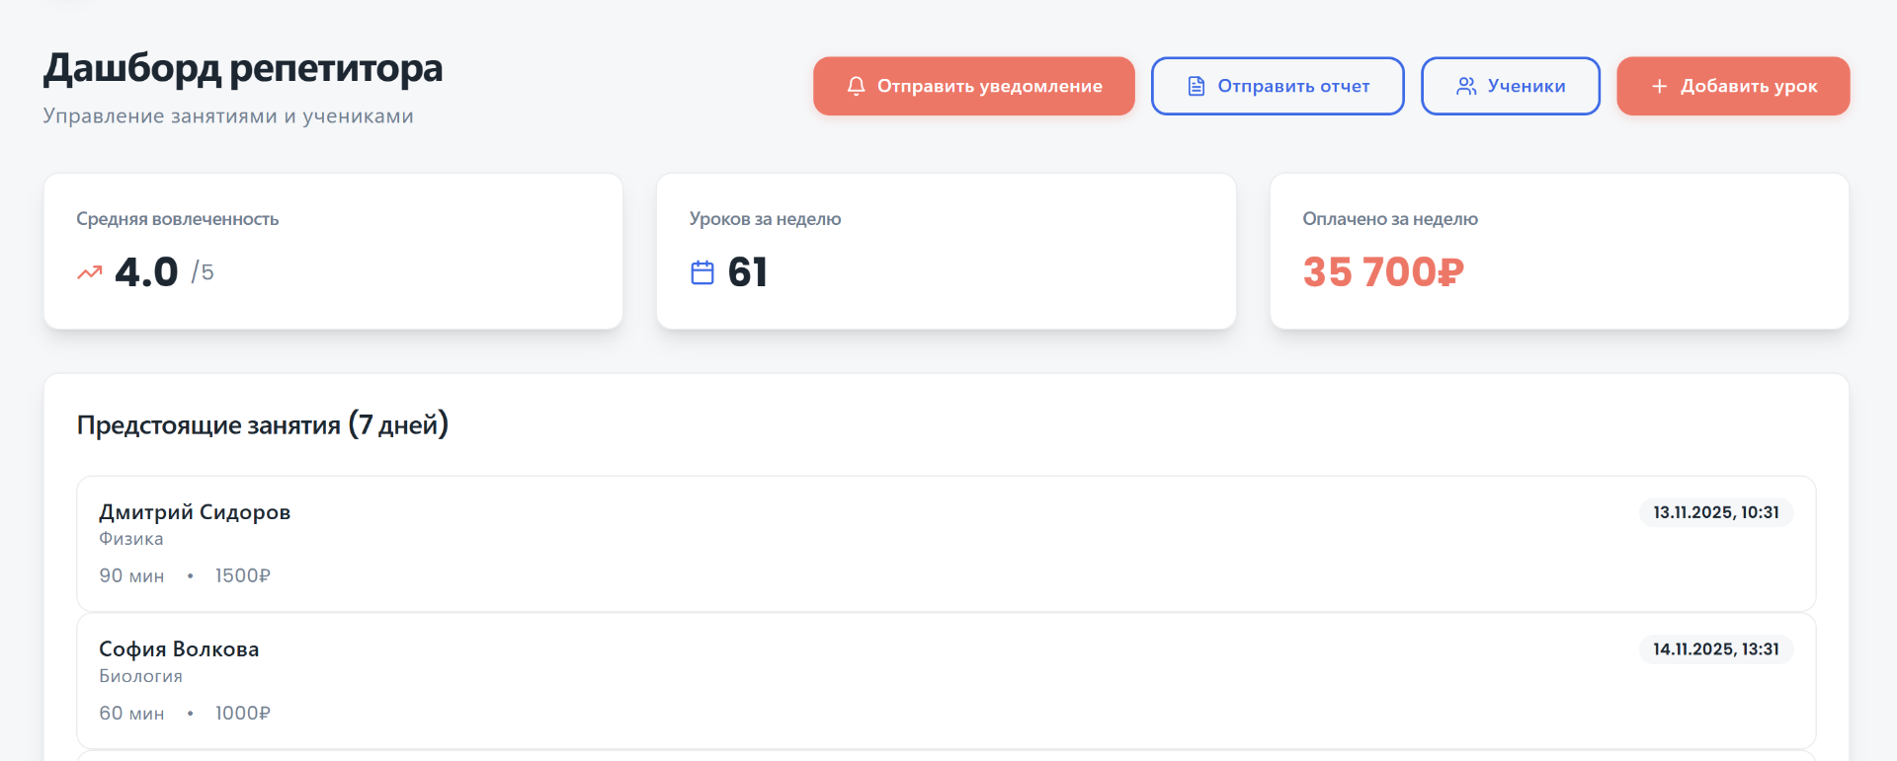
Task: Select the Средняя вовлеченность stat card
Action: (333, 251)
